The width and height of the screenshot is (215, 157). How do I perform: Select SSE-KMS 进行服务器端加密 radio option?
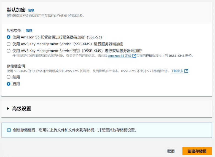point(9,44)
